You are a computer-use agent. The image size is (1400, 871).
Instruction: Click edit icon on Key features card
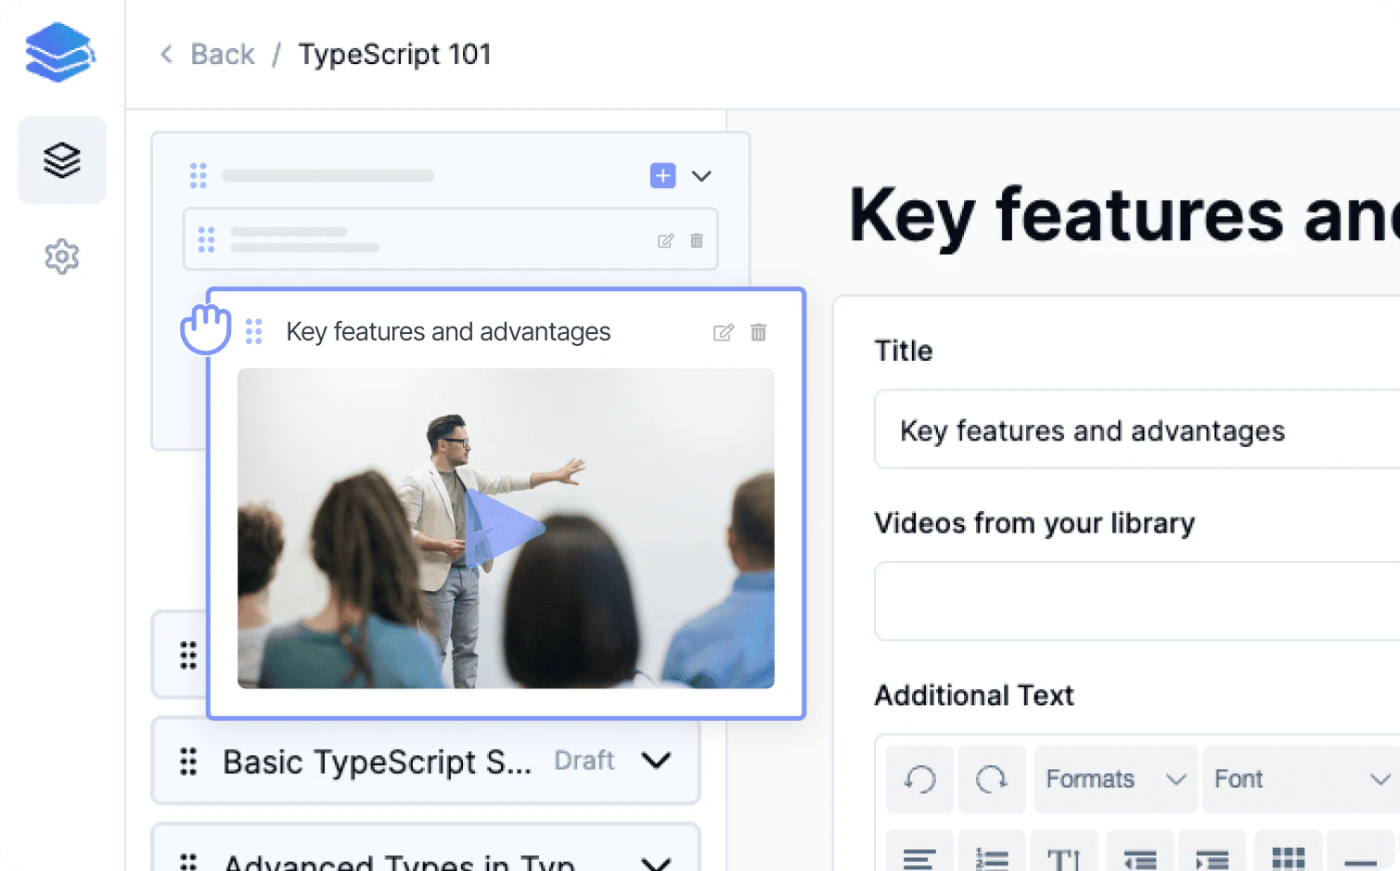pyautogui.click(x=724, y=332)
